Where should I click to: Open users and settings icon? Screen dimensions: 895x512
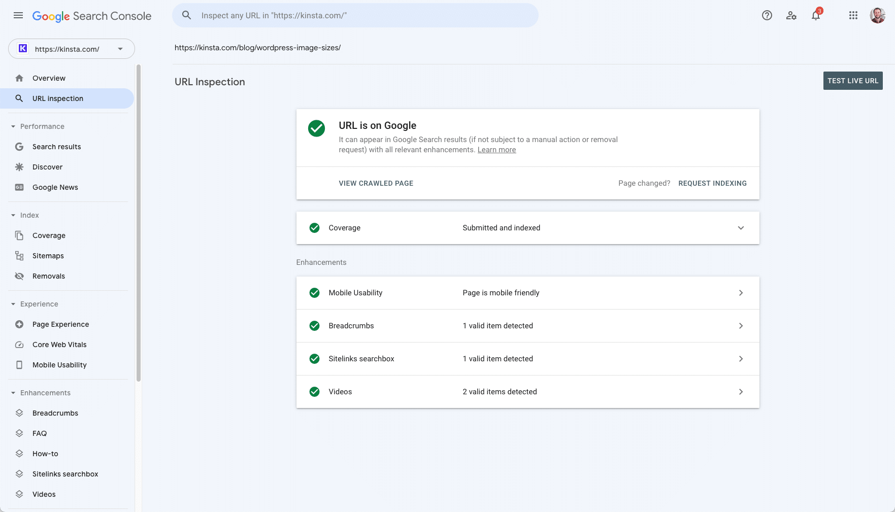click(x=791, y=15)
